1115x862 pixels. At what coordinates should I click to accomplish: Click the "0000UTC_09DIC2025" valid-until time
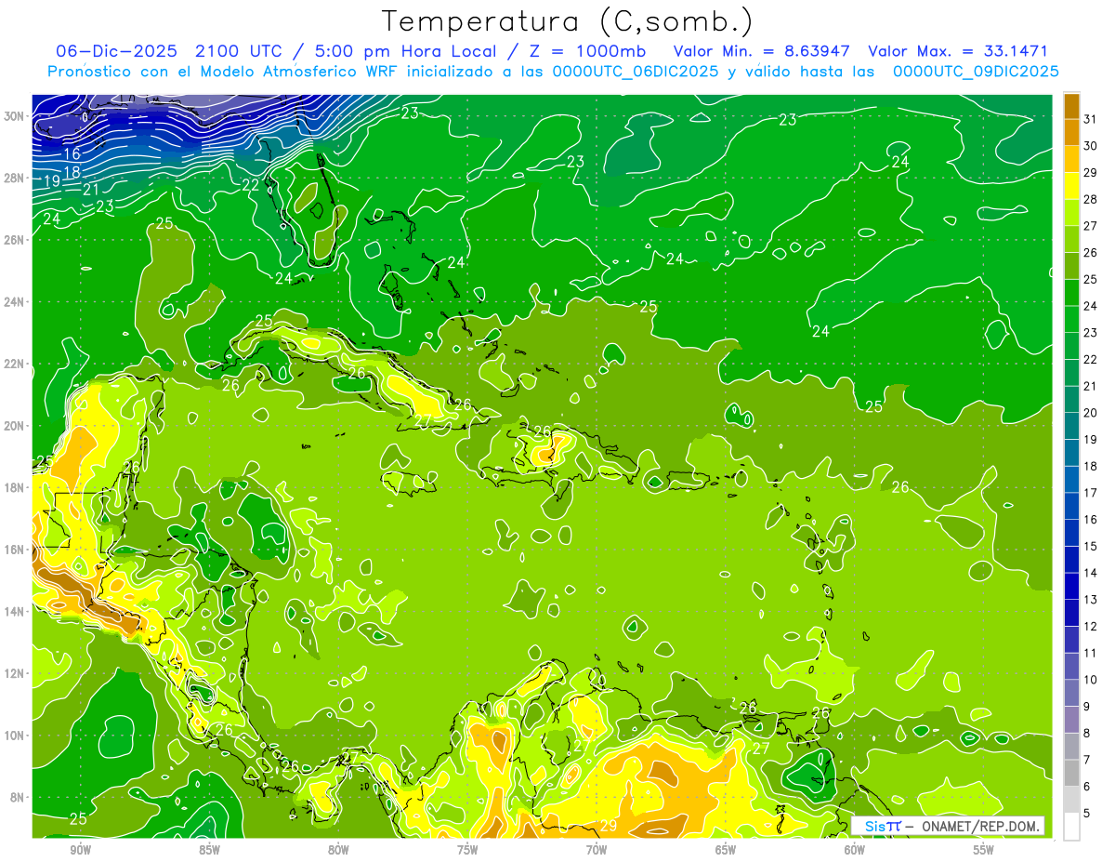(976, 72)
